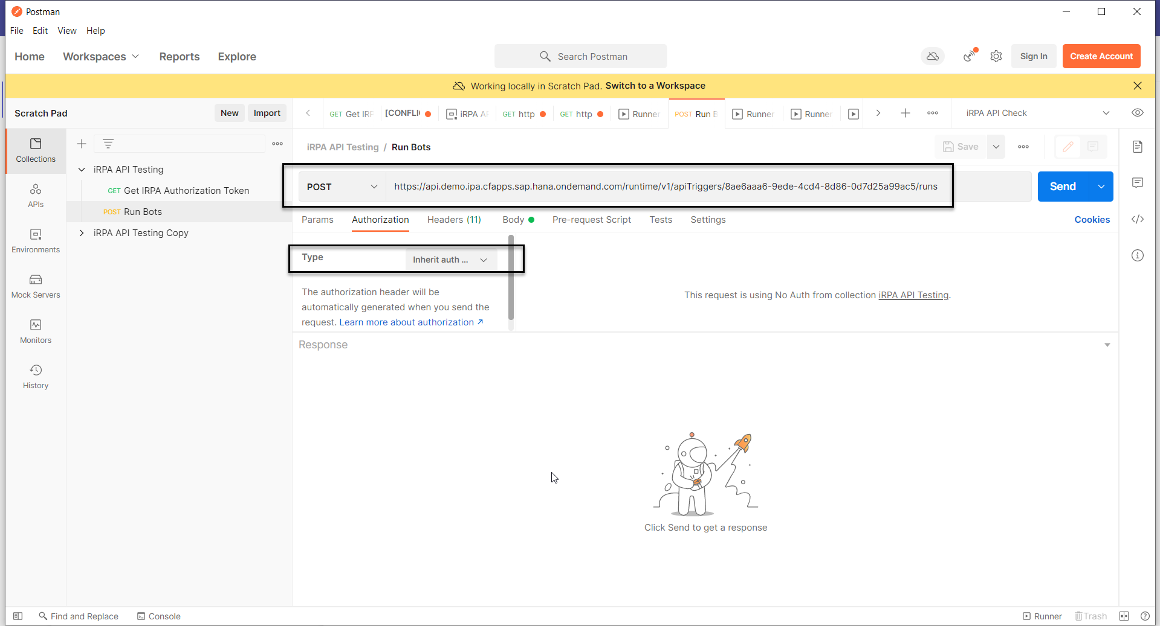
Task: Open the documentation icon in right sidebar
Action: coord(1138,147)
